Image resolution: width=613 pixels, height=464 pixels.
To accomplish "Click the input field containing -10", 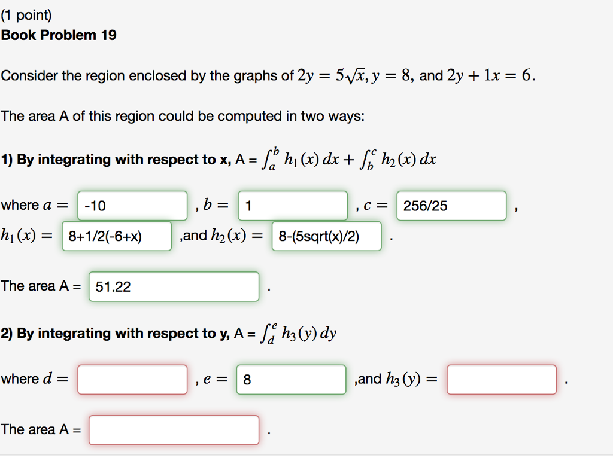I will pos(132,205).
